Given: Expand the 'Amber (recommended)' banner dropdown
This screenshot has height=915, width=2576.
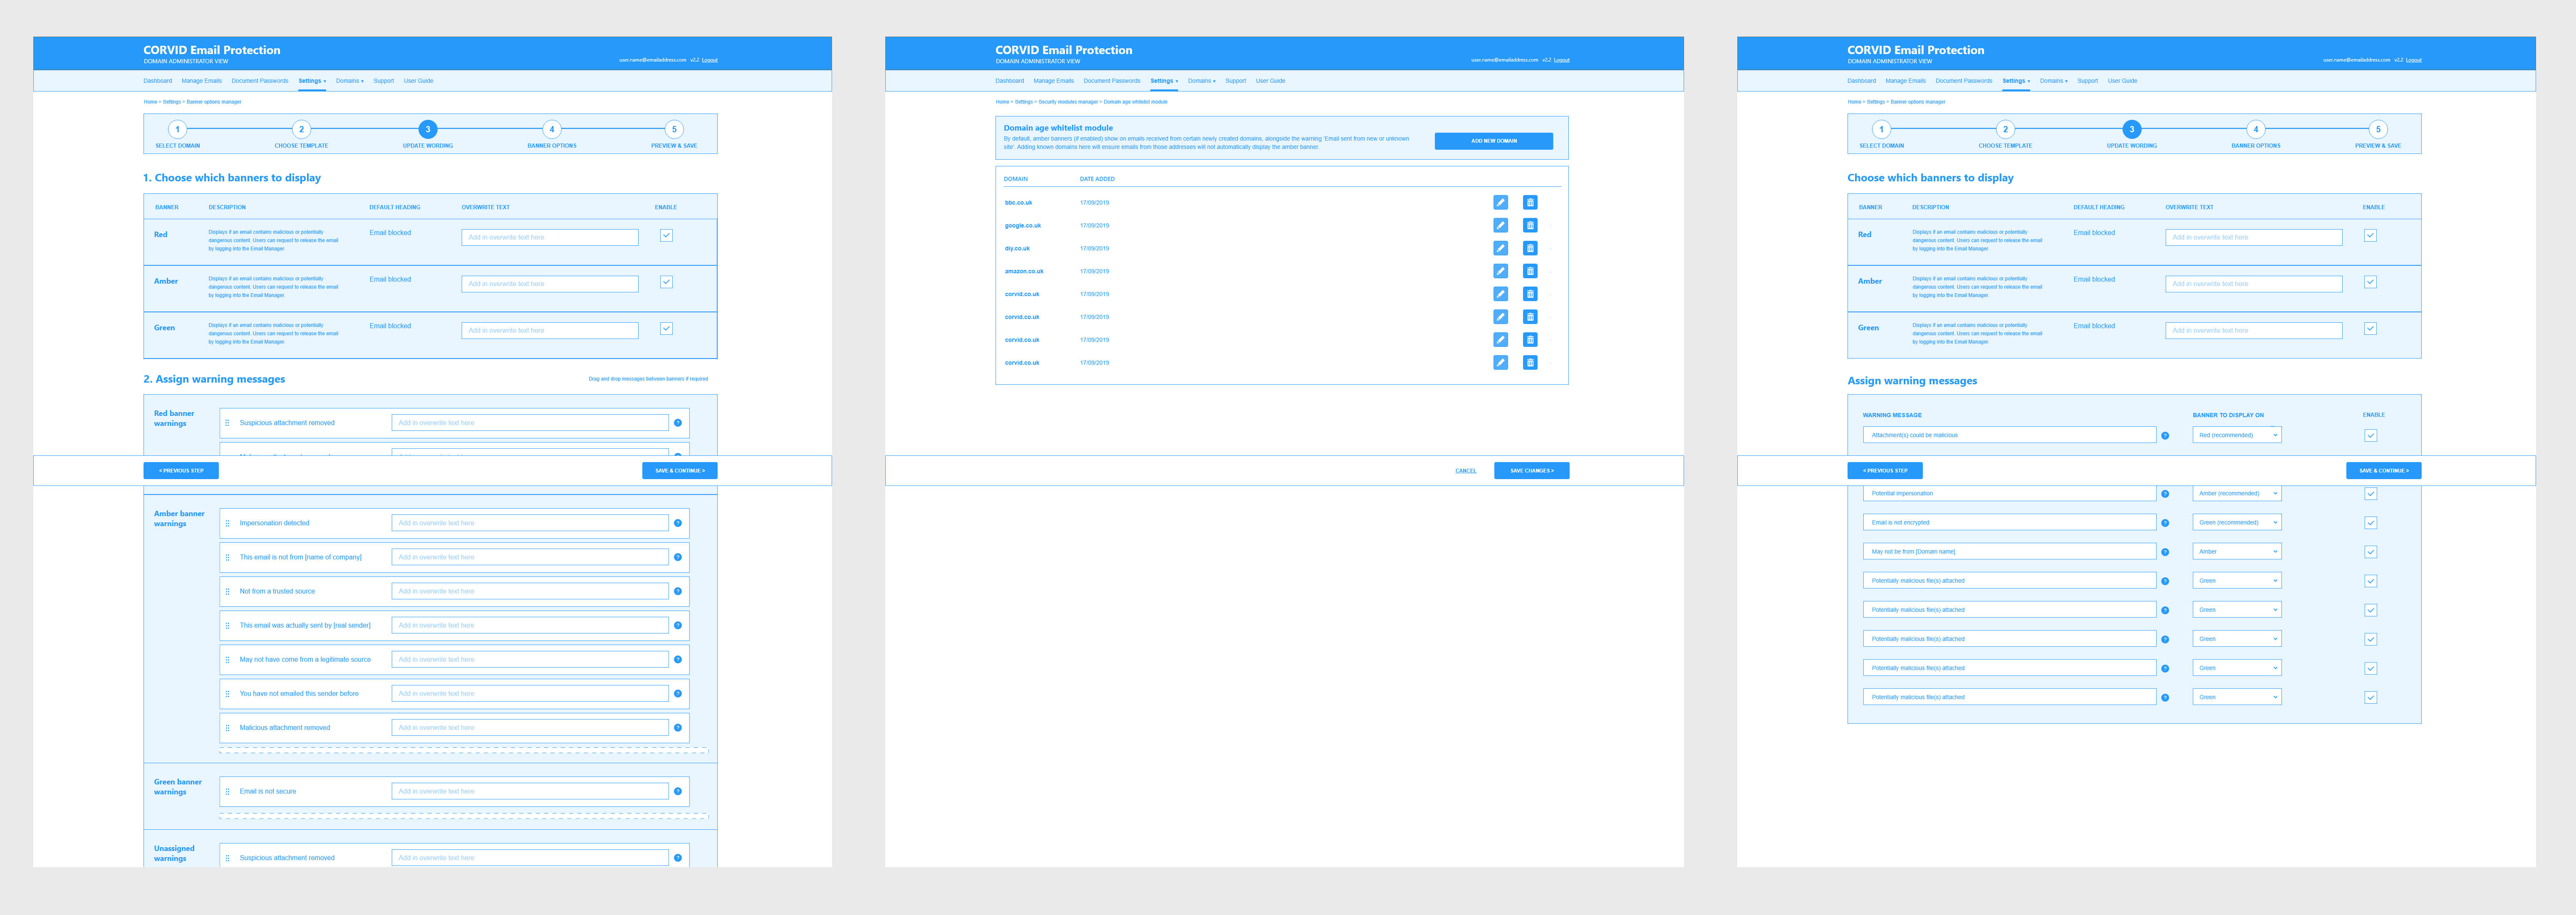Looking at the screenshot, I should pos(2237,493).
